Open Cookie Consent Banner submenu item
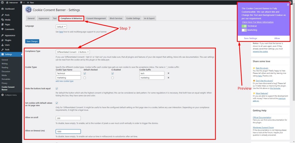This screenshot has width=295, height=143. point(8,88)
